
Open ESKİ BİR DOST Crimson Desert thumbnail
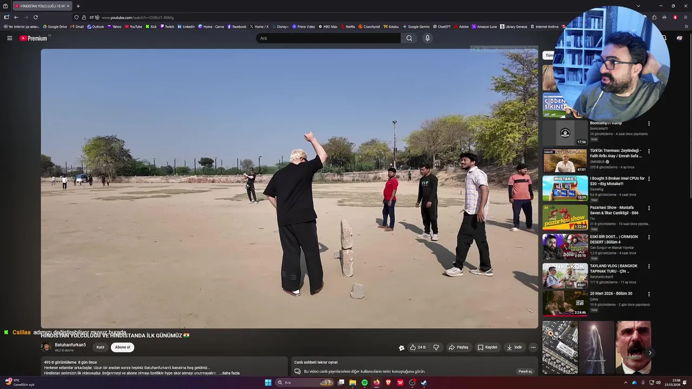pos(565,246)
